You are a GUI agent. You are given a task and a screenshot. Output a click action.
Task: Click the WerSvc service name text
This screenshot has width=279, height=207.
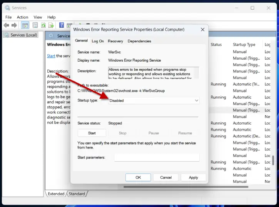click(x=114, y=52)
